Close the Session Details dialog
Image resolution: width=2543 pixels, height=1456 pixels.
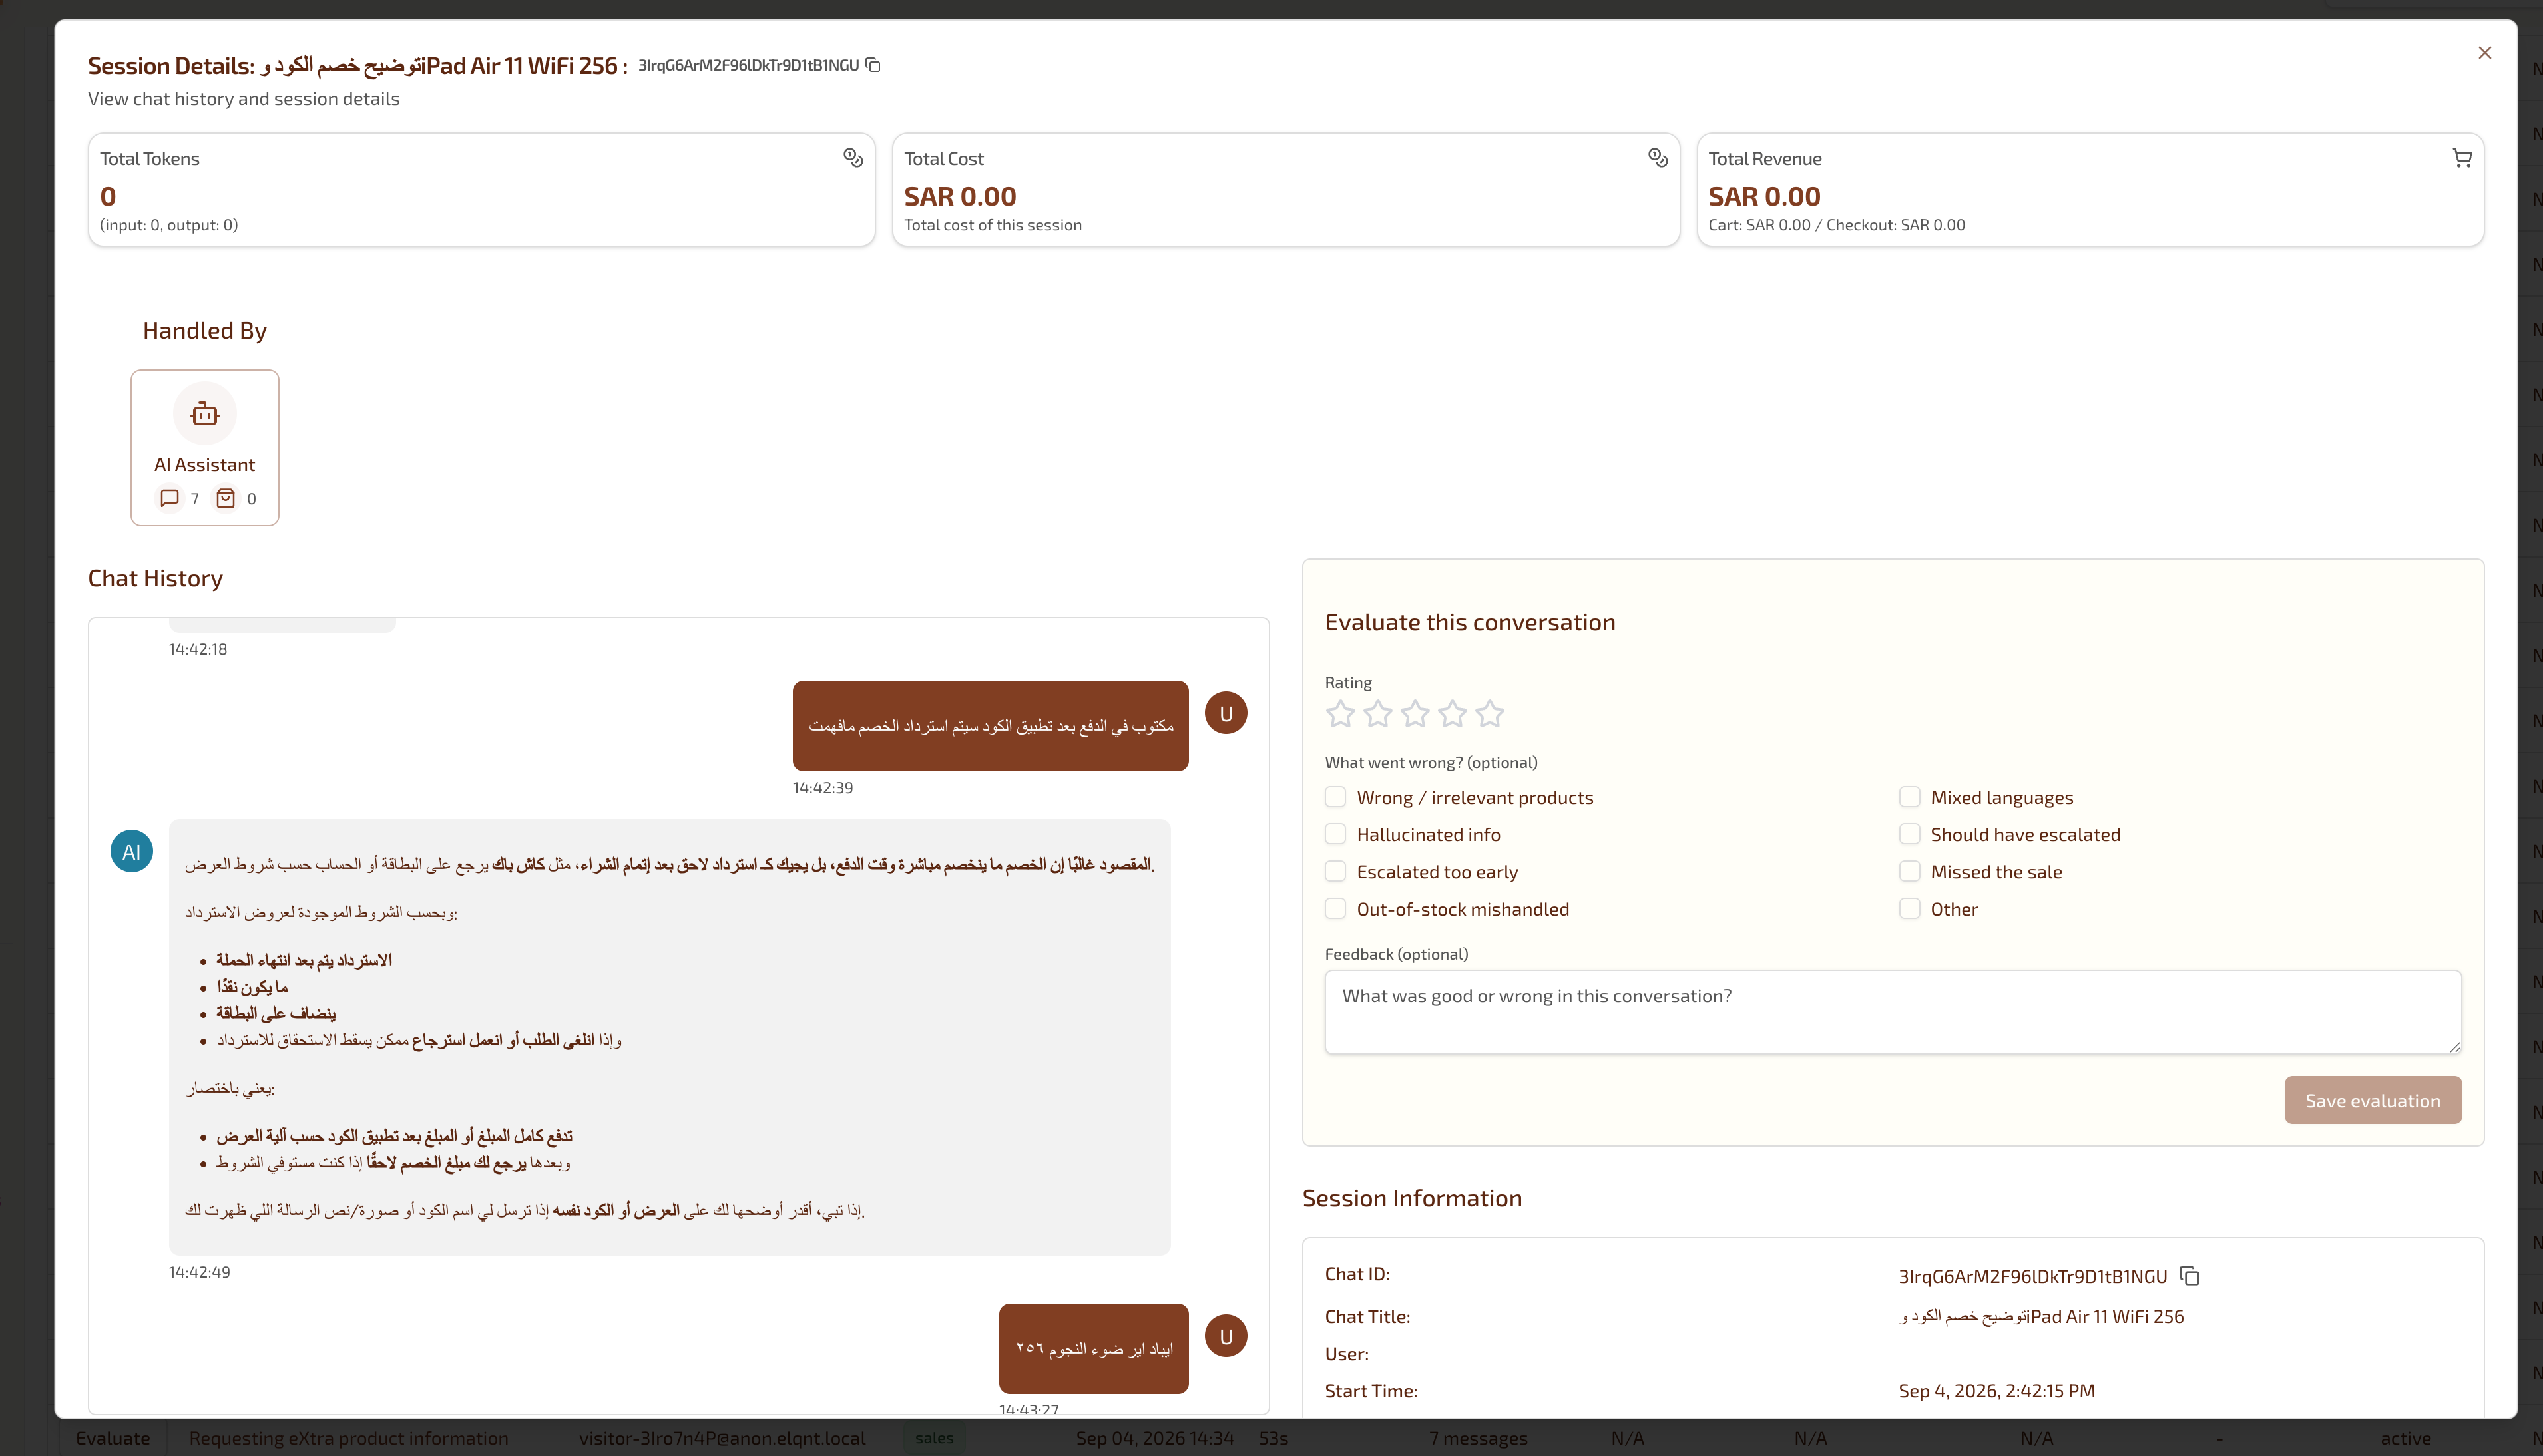[x=2484, y=53]
